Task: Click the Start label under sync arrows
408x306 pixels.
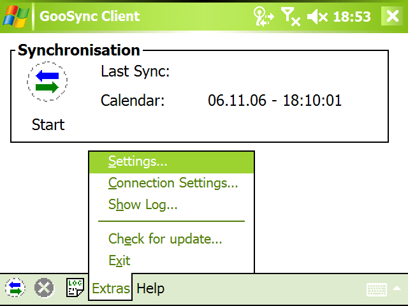Action: tap(48, 125)
